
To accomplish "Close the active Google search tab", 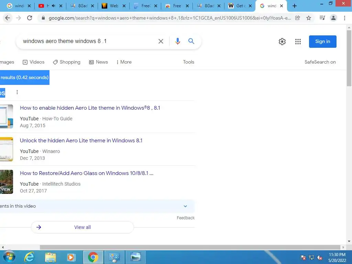I will tap(282, 6).
